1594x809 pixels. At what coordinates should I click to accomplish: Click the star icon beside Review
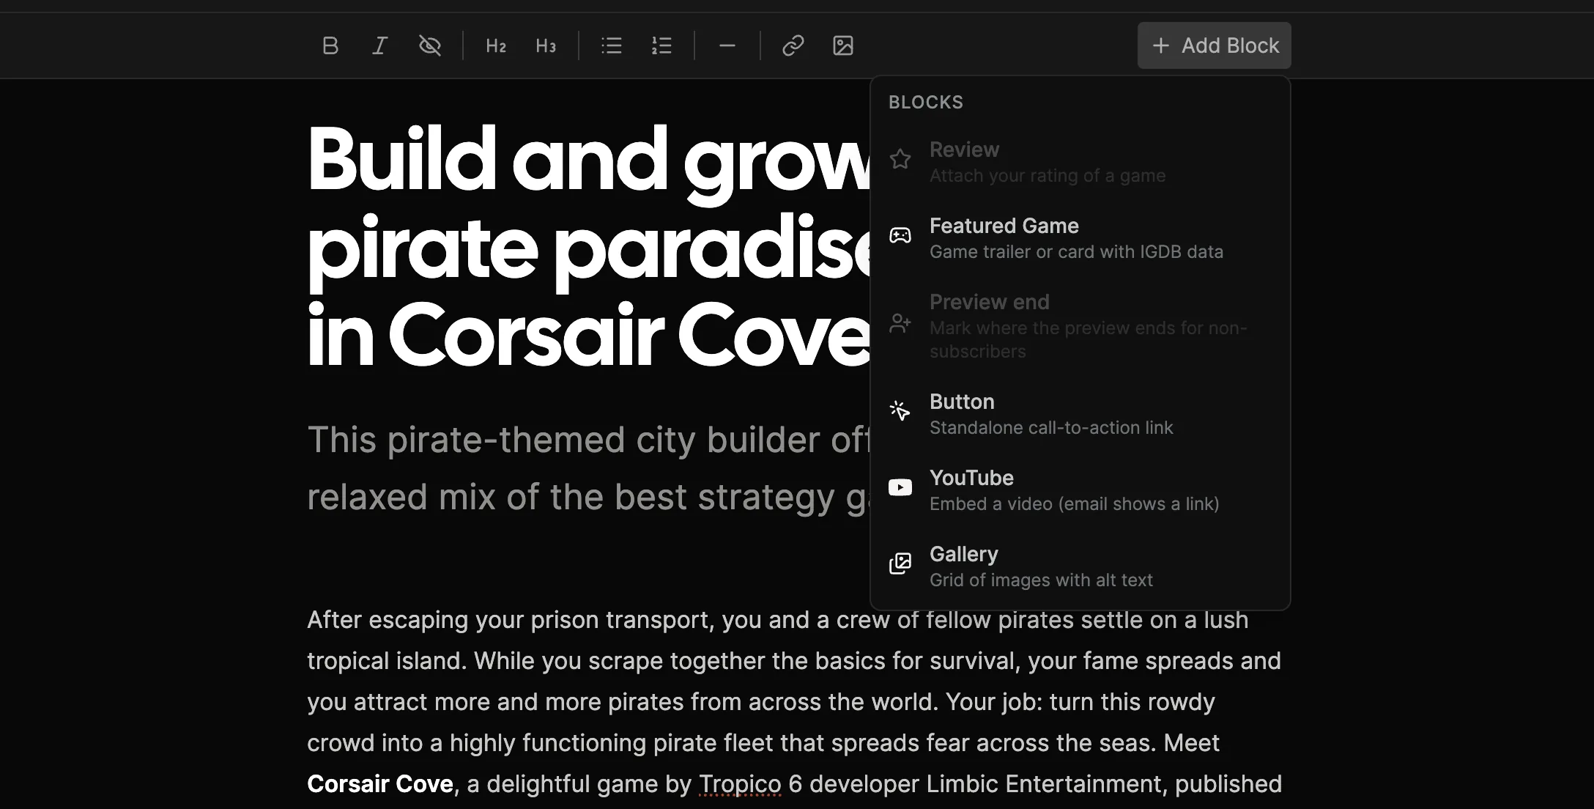click(x=900, y=159)
